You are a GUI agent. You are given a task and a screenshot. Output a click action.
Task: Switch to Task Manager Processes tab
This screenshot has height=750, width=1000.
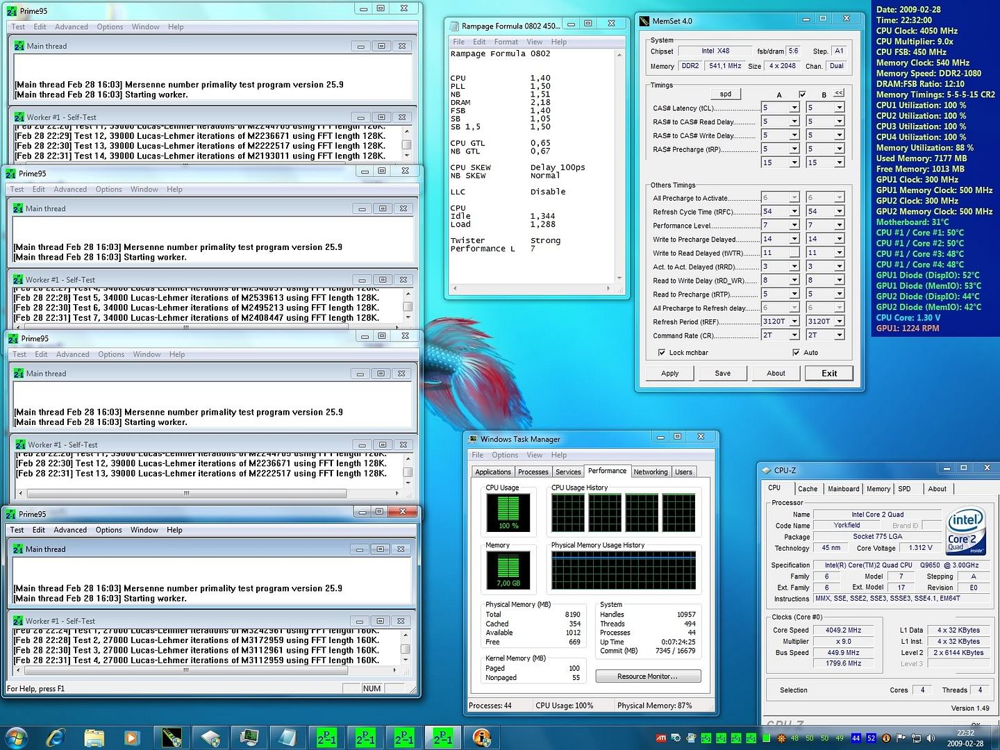(533, 472)
